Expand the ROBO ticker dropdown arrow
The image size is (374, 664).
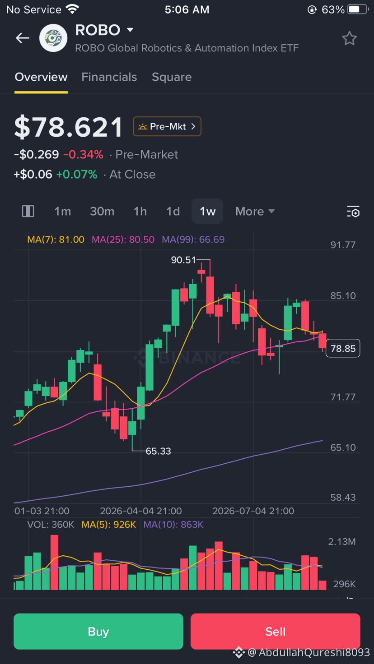pyautogui.click(x=130, y=30)
